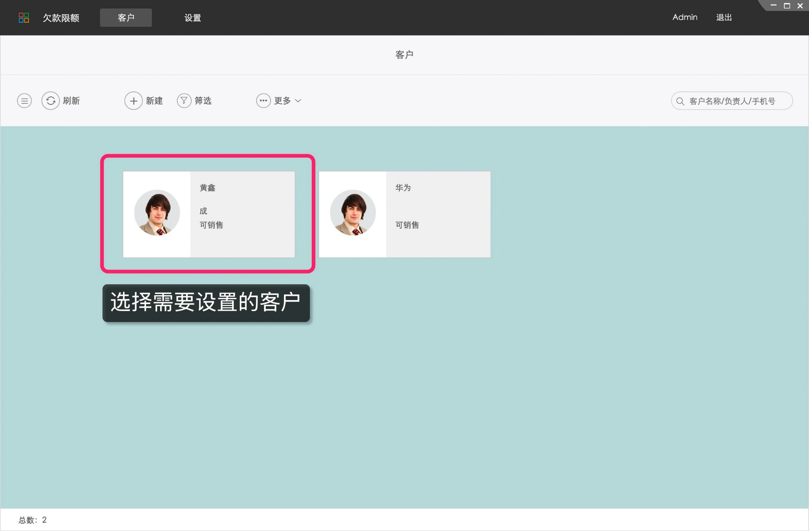Open the 客户 tab in top navigation

pyautogui.click(x=126, y=17)
